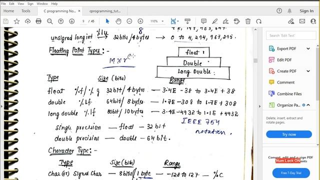Click the stamp tool icon
This screenshot has width=320, height=180.
tap(236, 21)
